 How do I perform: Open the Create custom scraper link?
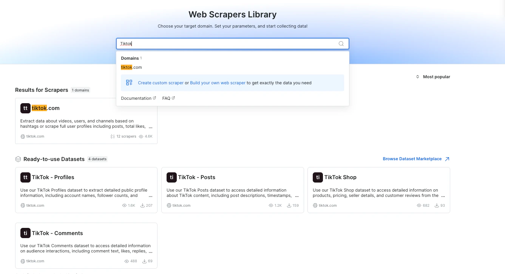pyautogui.click(x=161, y=83)
